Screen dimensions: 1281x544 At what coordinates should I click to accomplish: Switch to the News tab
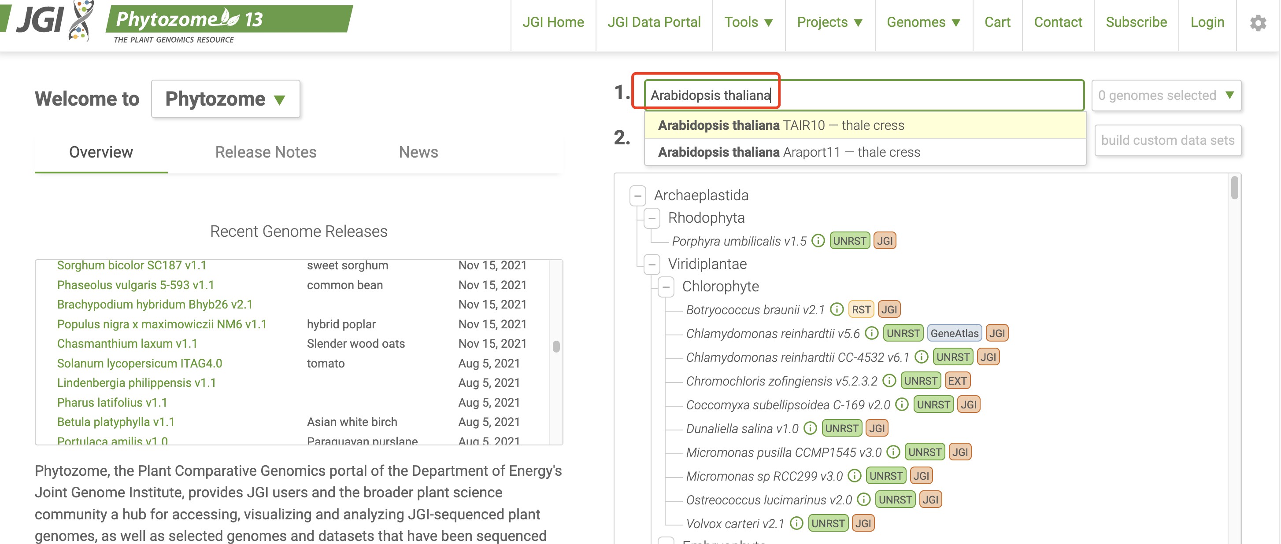(418, 153)
